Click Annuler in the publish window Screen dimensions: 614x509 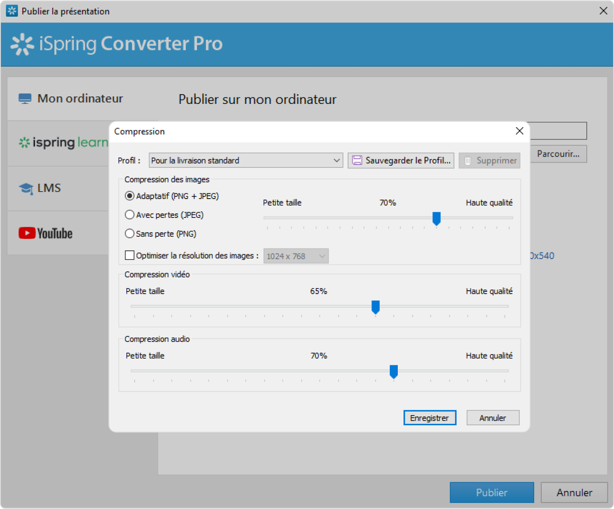pos(574,493)
